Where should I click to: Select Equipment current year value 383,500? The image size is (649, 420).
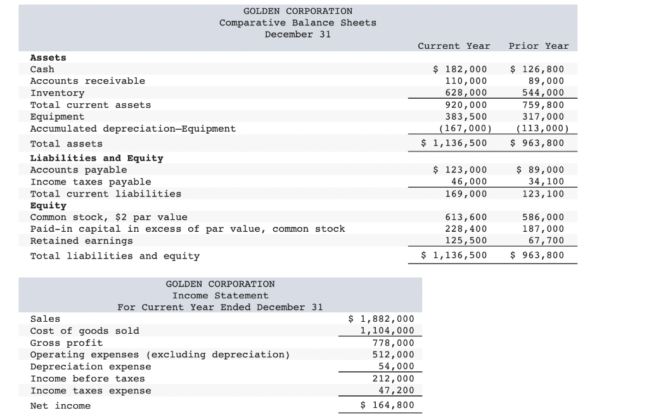pos(466,117)
